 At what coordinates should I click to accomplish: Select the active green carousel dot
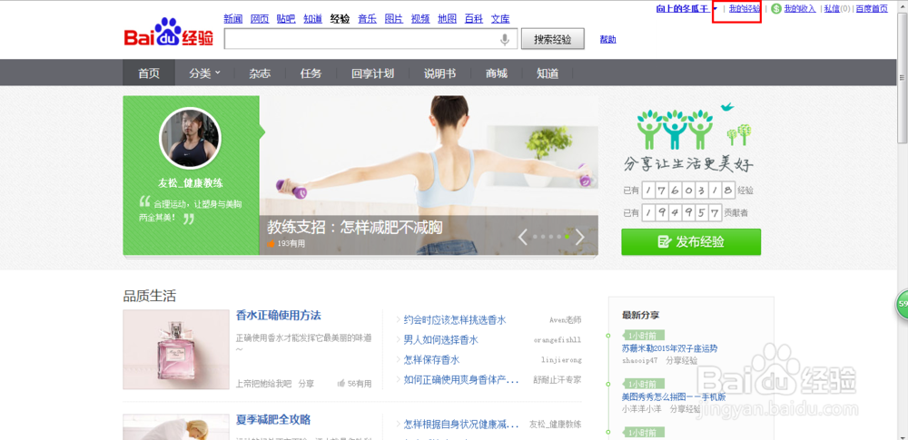[x=567, y=237]
